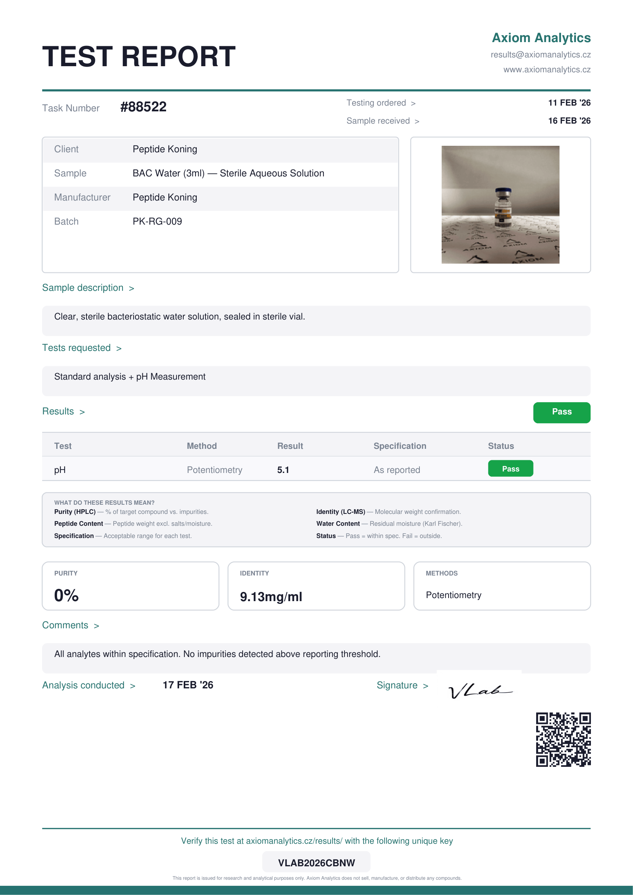Open the results@axiomanalytics.cz email link
633x895 pixels.
pos(540,55)
